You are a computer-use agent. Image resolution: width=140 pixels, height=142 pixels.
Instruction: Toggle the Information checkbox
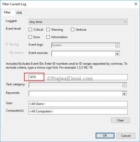pos(48,37)
